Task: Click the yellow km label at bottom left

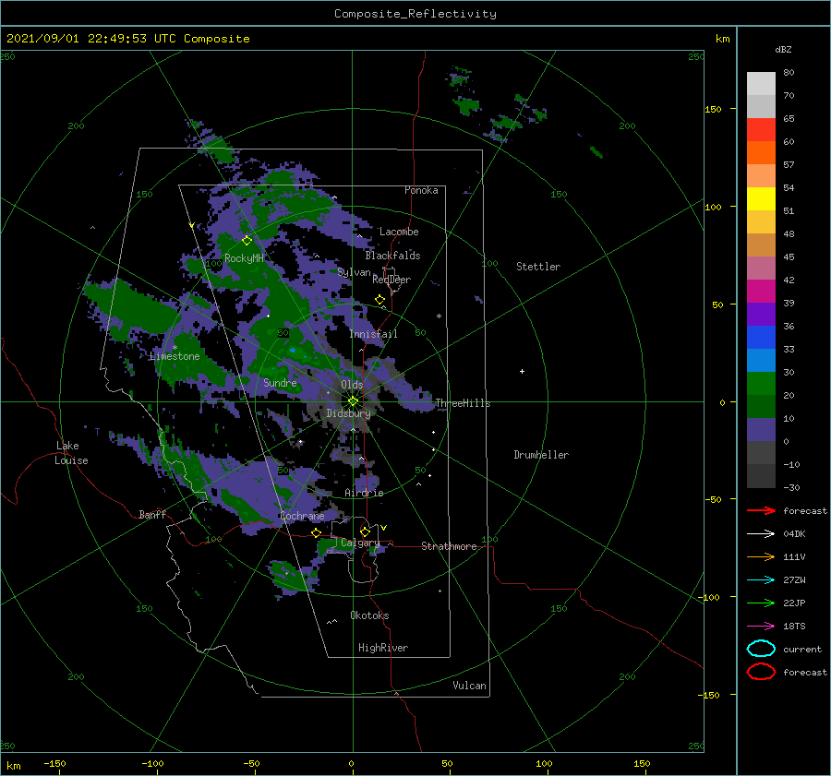Action: click(14, 766)
